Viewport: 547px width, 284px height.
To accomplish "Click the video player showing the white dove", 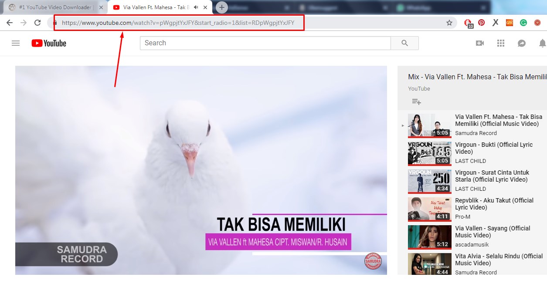I will pos(201,170).
